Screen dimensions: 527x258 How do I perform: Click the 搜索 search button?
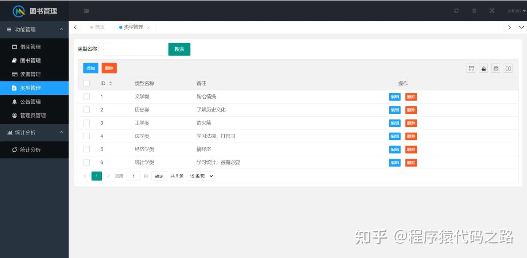tap(179, 49)
